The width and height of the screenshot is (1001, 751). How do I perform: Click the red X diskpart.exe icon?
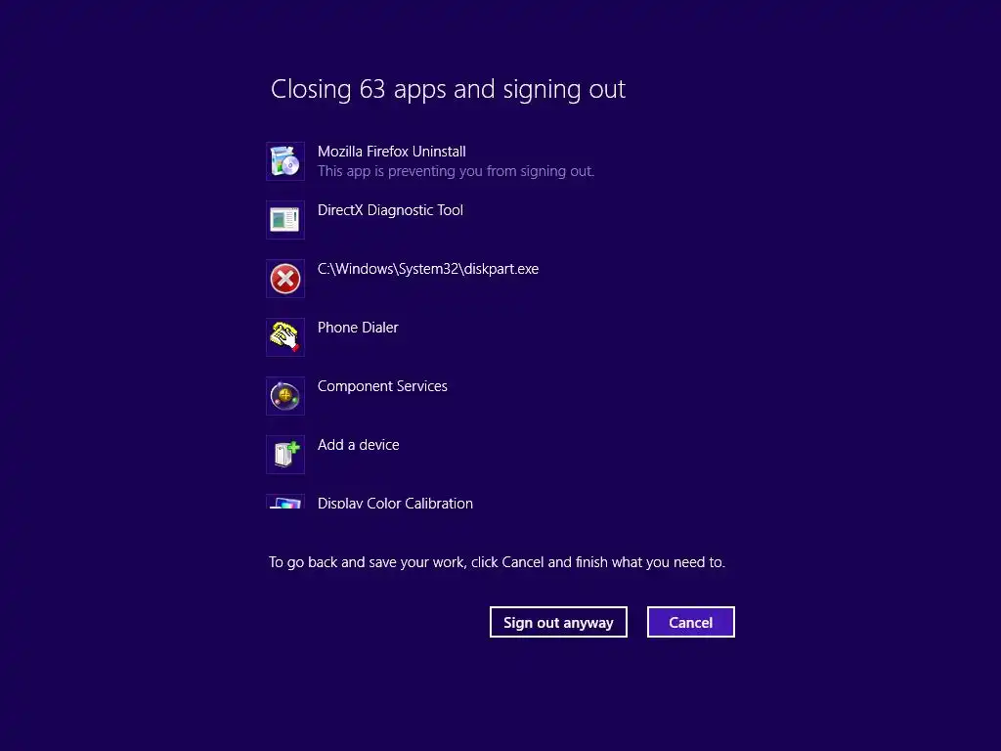point(285,279)
